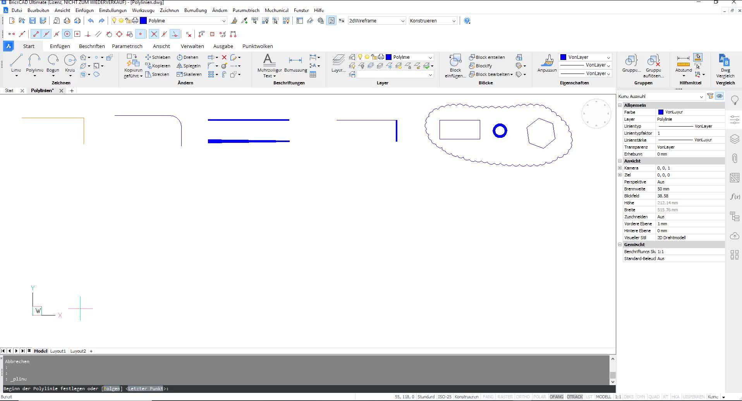This screenshot has width=742, height=401.
Task: Click the Kopieren copy tool
Action: click(158, 66)
